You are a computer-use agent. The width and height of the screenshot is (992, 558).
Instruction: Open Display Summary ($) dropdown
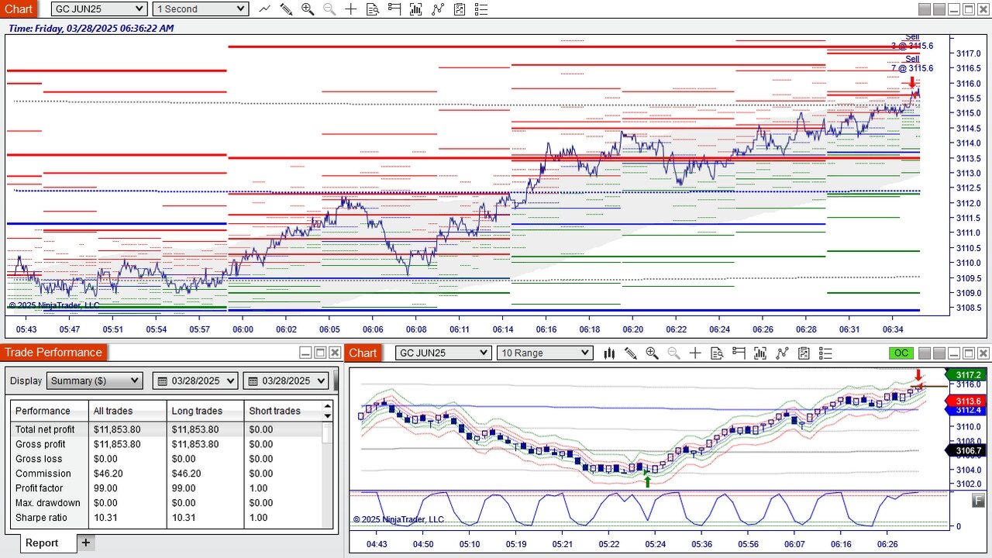click(x=95, y=381)
